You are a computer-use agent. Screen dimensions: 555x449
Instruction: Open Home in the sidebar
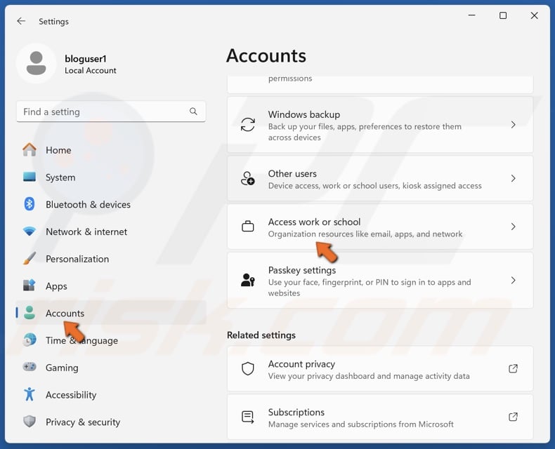(111, 150)
